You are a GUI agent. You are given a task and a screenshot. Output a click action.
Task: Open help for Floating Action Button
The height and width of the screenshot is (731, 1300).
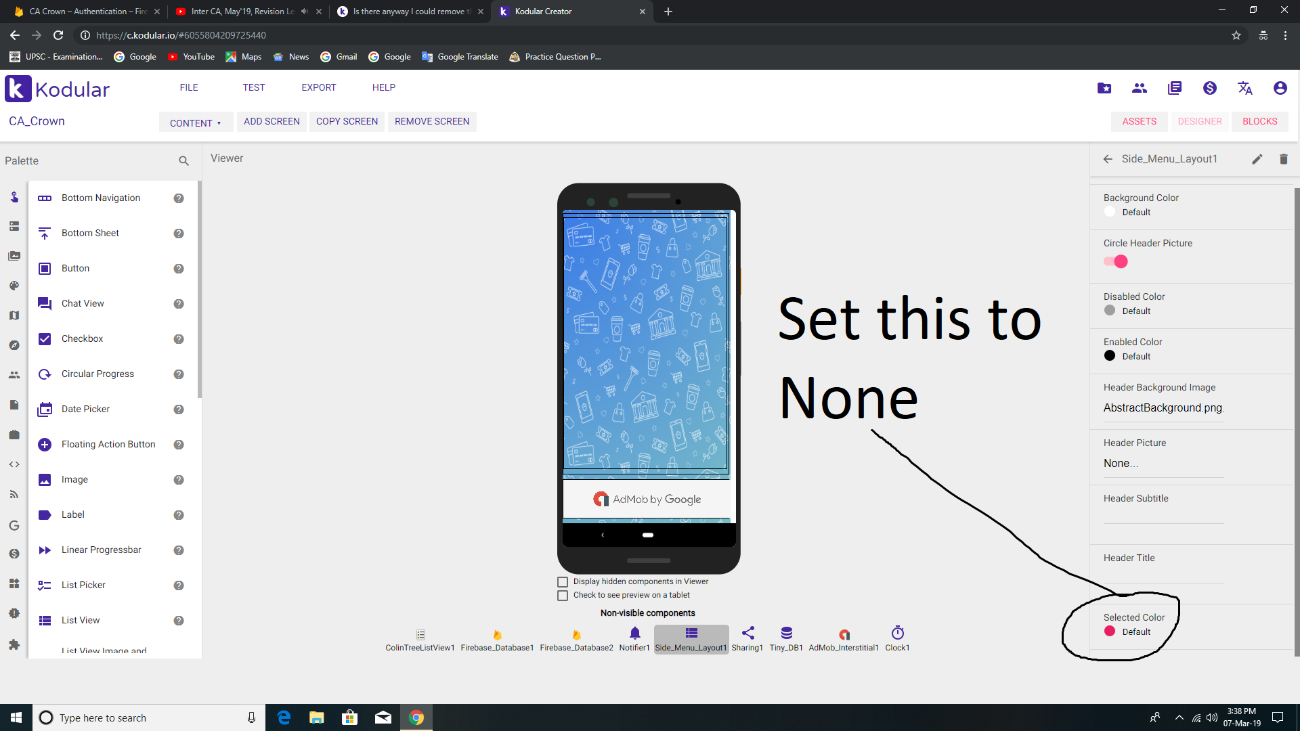click(x=179, y=445)
